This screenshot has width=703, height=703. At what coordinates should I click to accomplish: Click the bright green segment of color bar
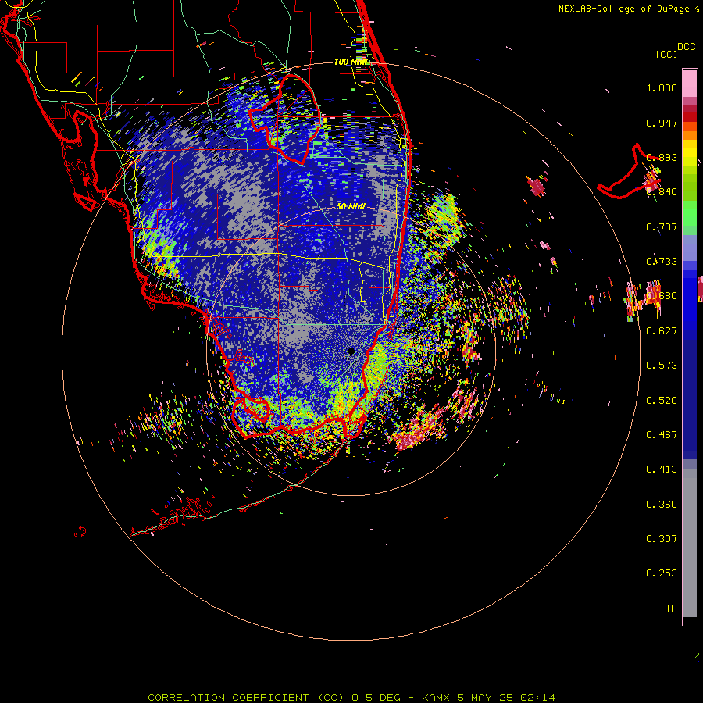point(690,212)
